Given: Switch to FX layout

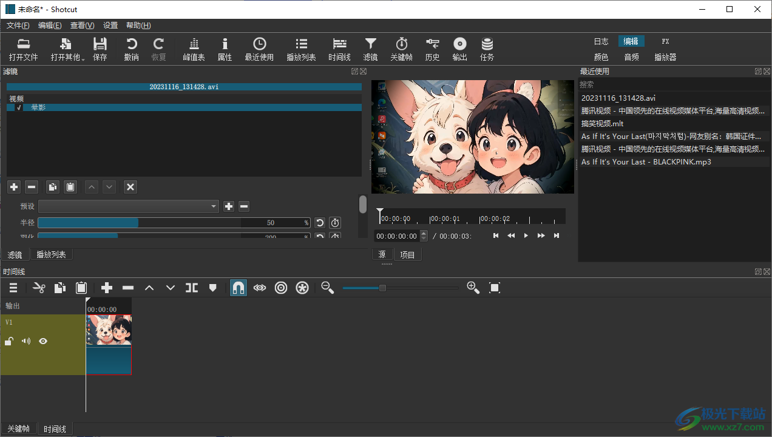Looking at the screenshot, I should tap(665, 41).
